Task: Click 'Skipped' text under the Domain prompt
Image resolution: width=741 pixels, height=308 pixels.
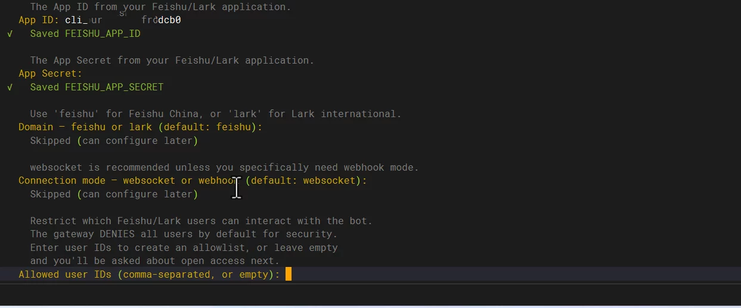Action: (50, 141)
